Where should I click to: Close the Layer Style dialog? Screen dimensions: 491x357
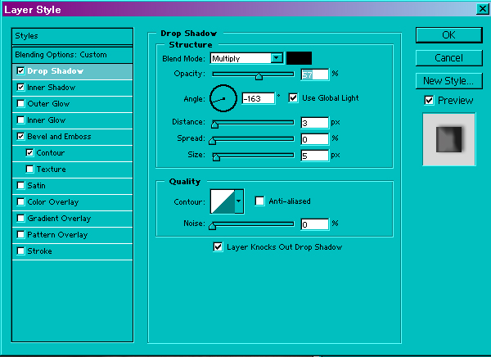coord(479,10)
